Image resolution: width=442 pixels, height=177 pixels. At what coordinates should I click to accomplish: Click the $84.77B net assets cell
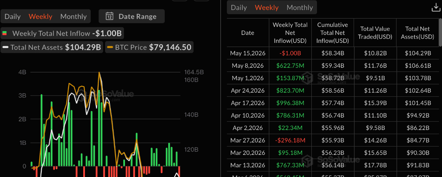(x=417, y=140)
